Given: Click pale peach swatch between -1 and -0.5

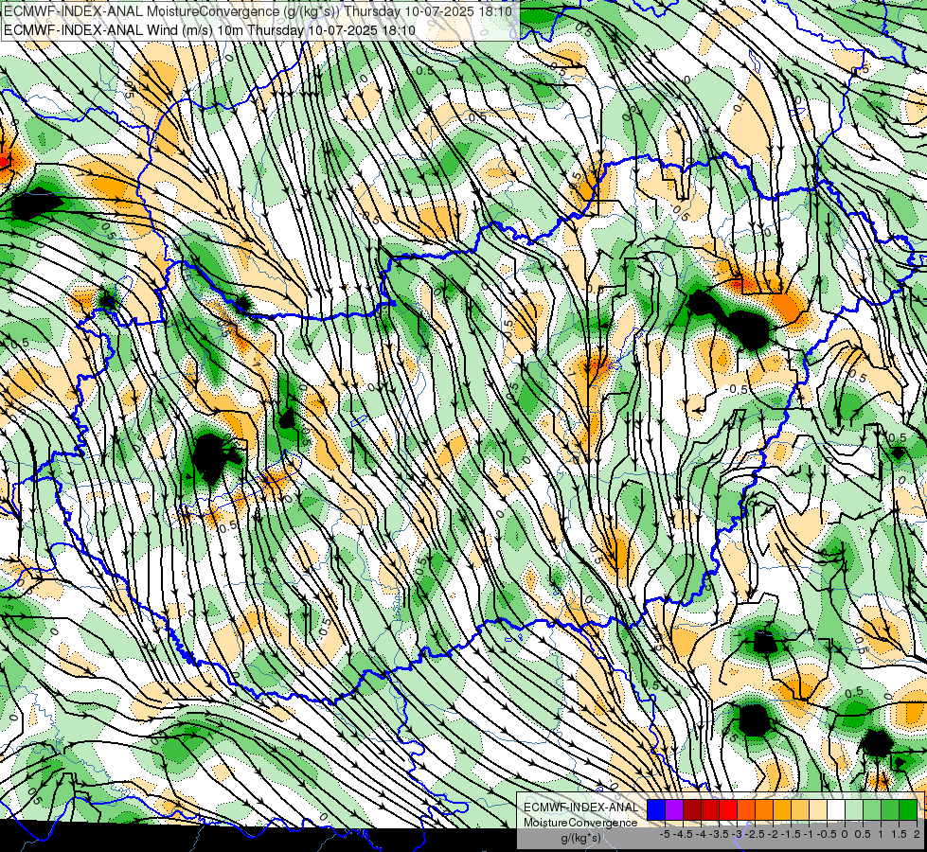Looking at the screenshot, I should click(x=818, y=809).
